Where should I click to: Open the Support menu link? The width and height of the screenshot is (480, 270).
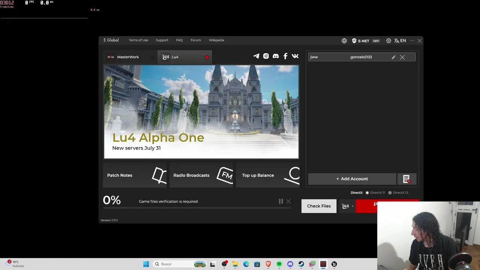pos(162,40)
